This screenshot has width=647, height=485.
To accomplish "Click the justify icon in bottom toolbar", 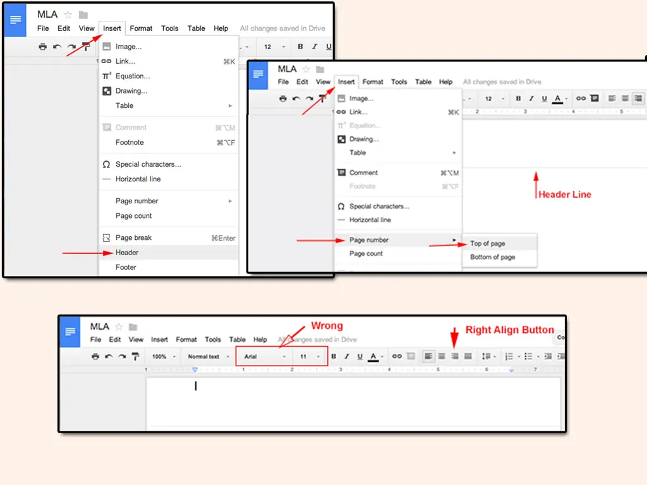I will (468, 357).
